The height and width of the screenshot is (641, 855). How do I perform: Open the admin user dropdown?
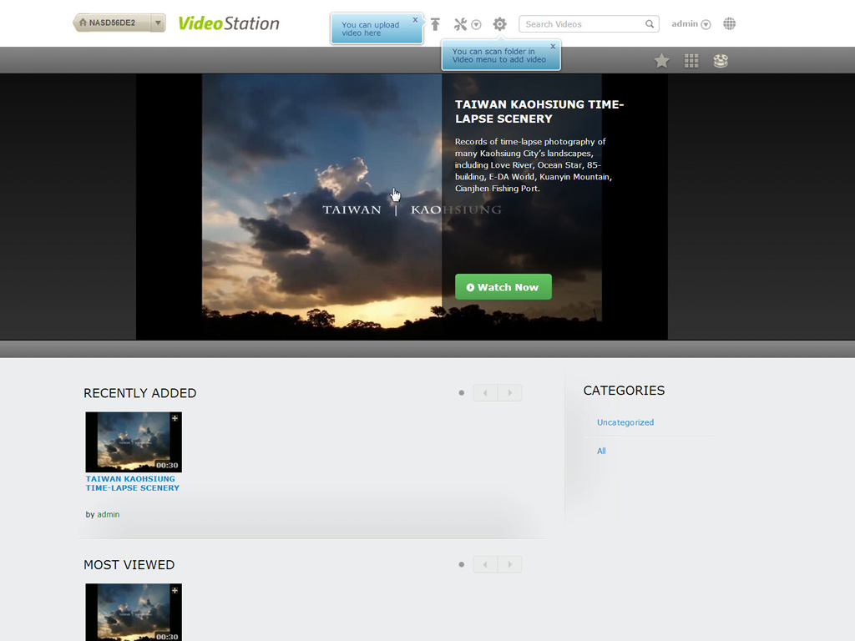691,24
